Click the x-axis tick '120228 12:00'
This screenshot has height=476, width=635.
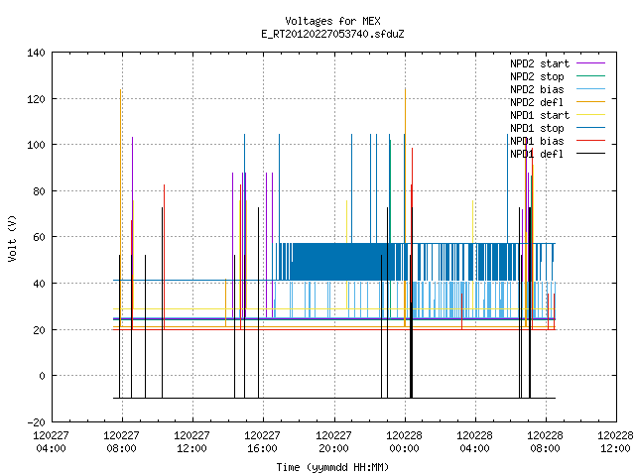coord(615,442)
